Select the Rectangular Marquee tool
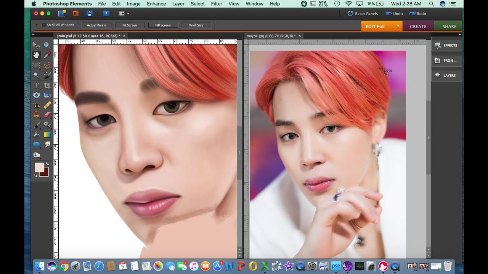The image size is (488, 274). pyautogui.click(x=36, y=65)
